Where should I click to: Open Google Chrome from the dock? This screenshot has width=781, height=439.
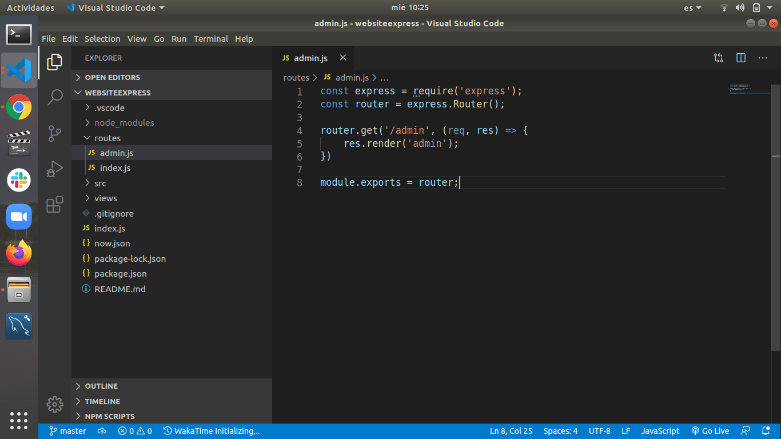pyautogui.click(x=19, y=107)
